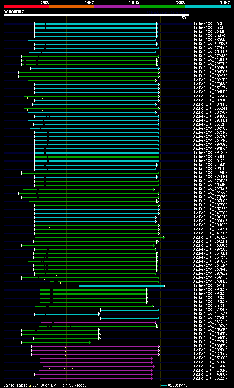234x388 pixels.
Task: Click the UniRef100_A8IX19 label
Action: pyautogui.click(x=210, y=322)
